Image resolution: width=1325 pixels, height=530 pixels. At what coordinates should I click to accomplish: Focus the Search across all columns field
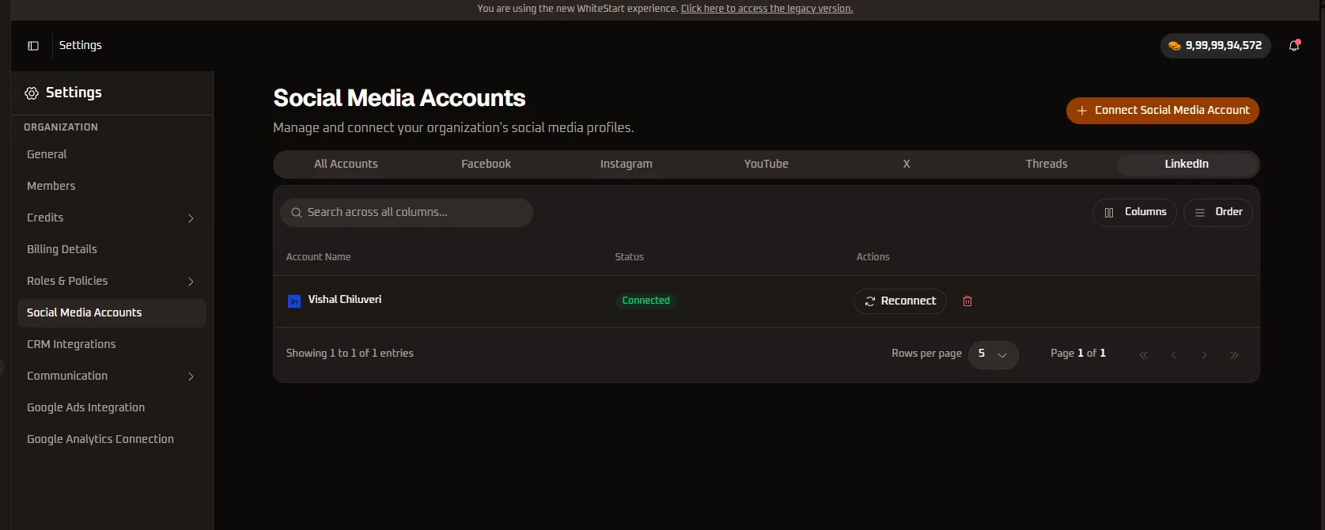(407, 213)
